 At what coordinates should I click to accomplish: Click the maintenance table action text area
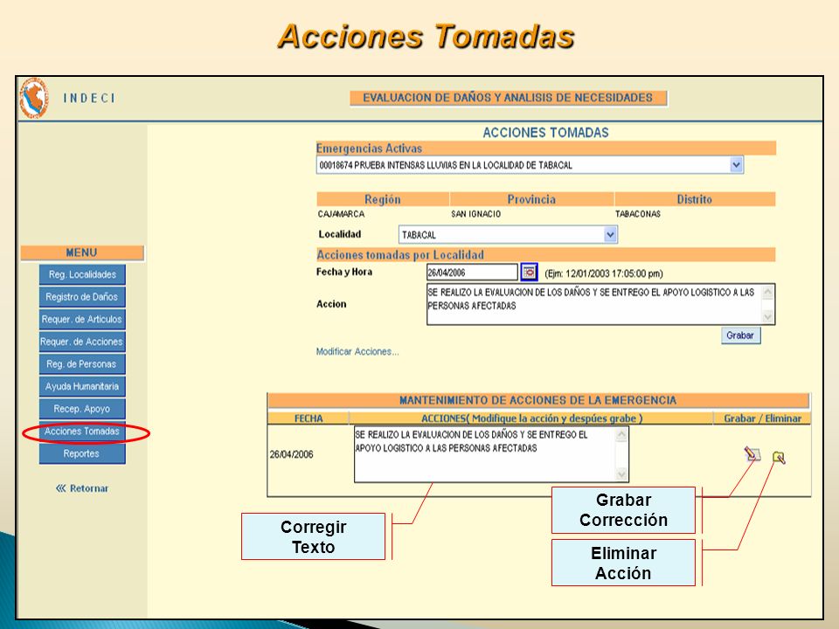click(491, 454)
